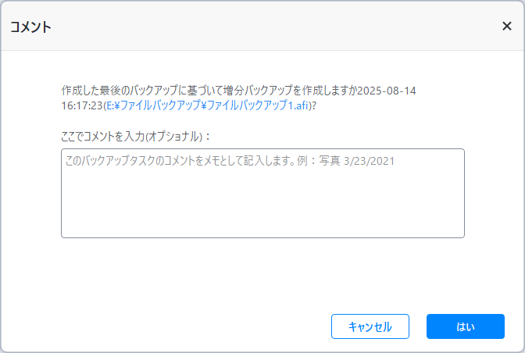Confirm incremental backup with はい
The width and height of the screenshot is (525, 353).
(465, 326)
